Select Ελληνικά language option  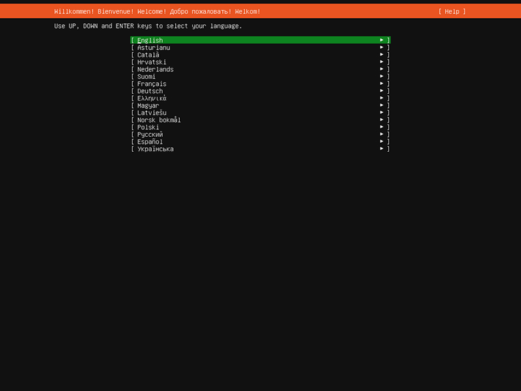coord(152,98)
